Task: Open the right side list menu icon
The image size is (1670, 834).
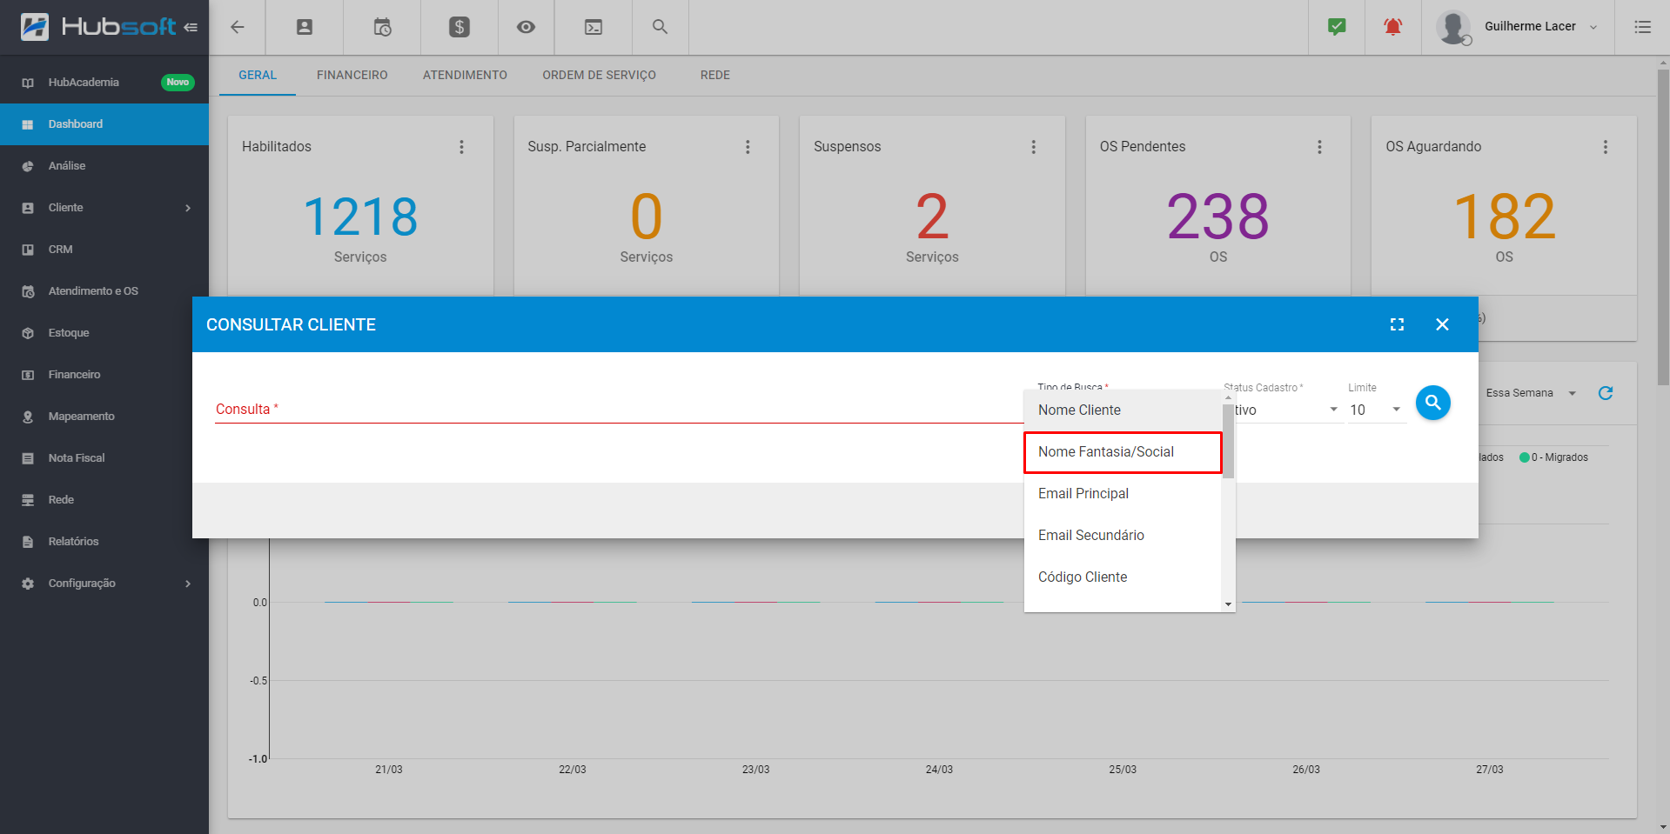Action: pos(1642,27)
